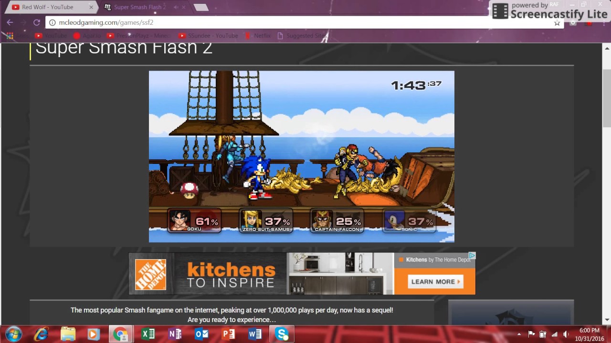Open Skype from the taskbar
The width and height of the screenshot is (611, 343).
click(282, 334)
